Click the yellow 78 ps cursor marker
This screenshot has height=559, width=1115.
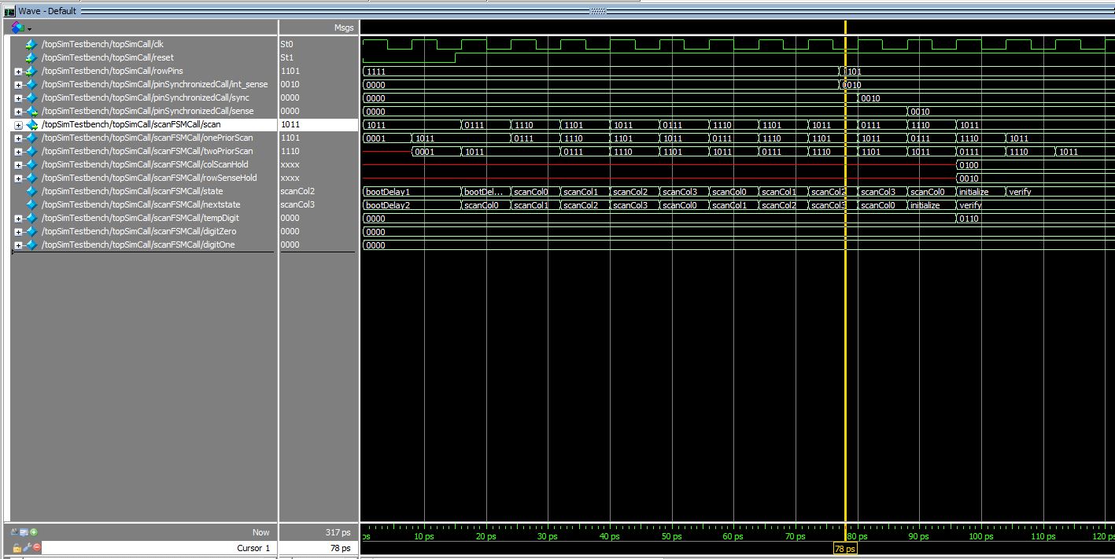click(x=844, y=549)
